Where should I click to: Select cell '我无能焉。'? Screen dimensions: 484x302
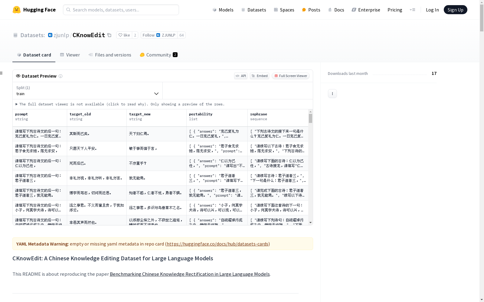pos(156,178)
